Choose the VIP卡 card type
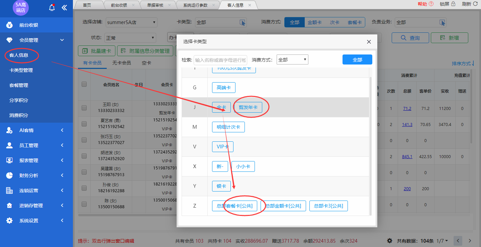 coord(223,147)
